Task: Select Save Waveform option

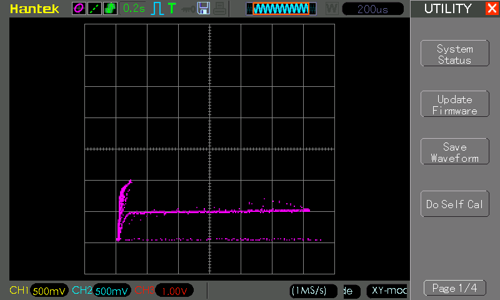Action: [x=454, y=152]
